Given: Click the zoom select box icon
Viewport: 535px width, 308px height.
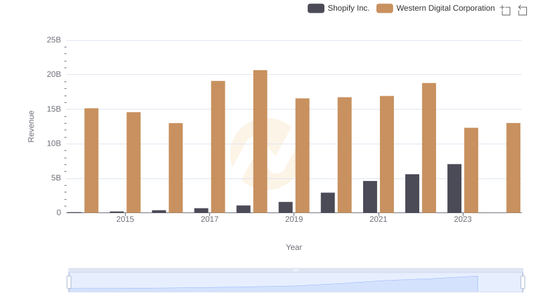Looking at the screenshot, I should coord(506,10).
